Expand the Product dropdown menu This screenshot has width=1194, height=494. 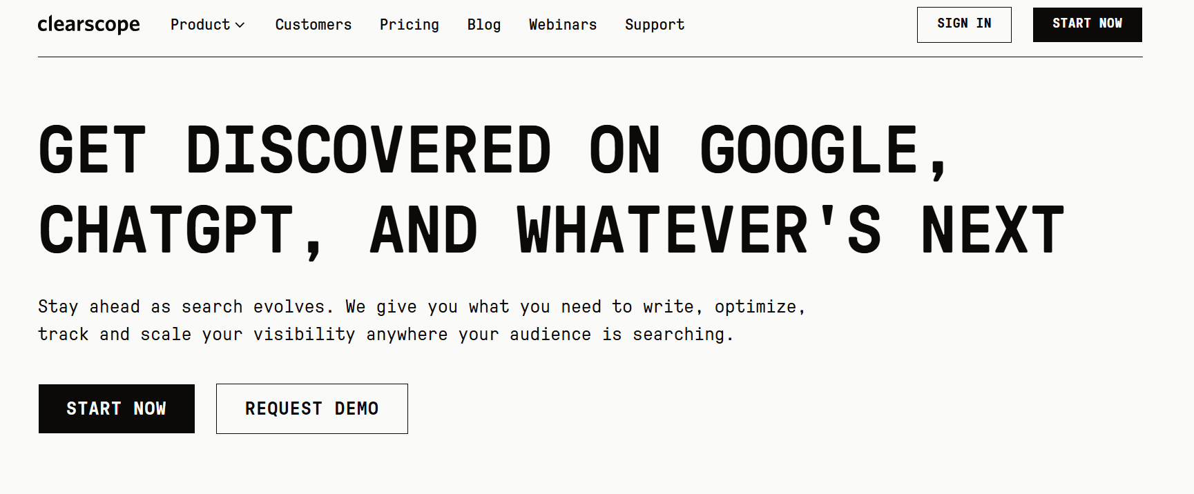click(207, 25)
